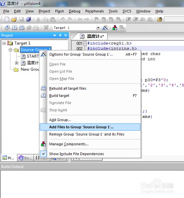Click the Batch Build toolbar icon
Screen dimensions: 184x198
[29, 28]
